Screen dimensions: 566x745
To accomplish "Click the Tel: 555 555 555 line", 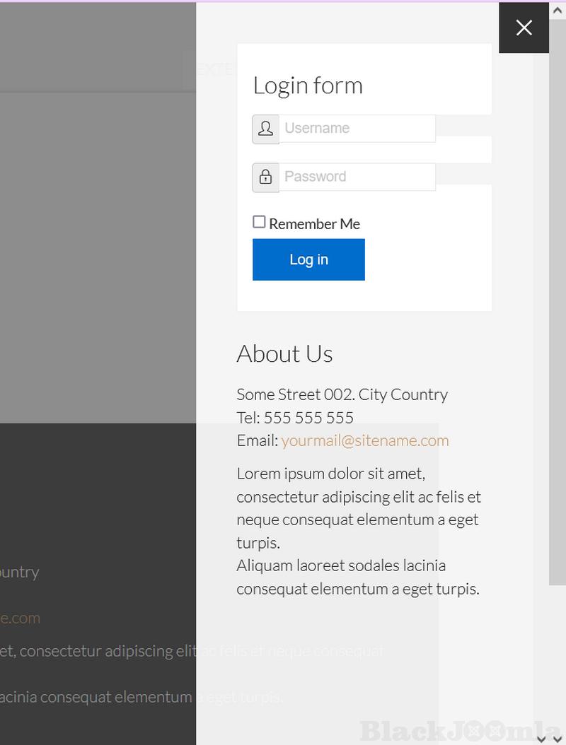I will [x=295, y=418].
